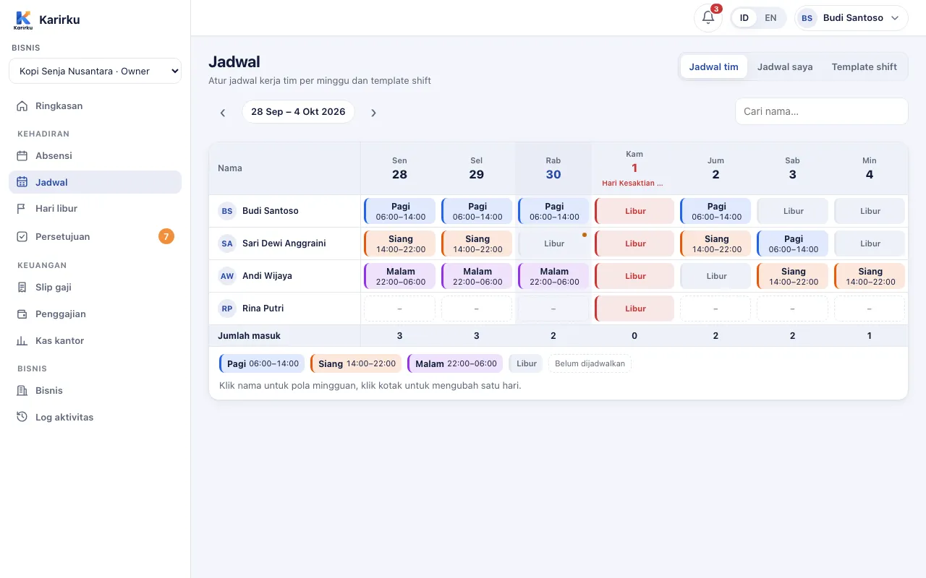
Task: Click the Jadwal calendar grid icon
Action: tap(22, 183)
